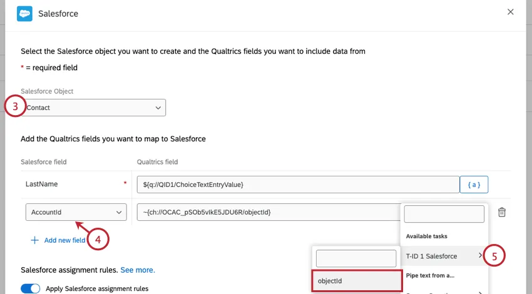Click the step 5 circle badge
The image size is (532, 294).
tap(494, 255)
